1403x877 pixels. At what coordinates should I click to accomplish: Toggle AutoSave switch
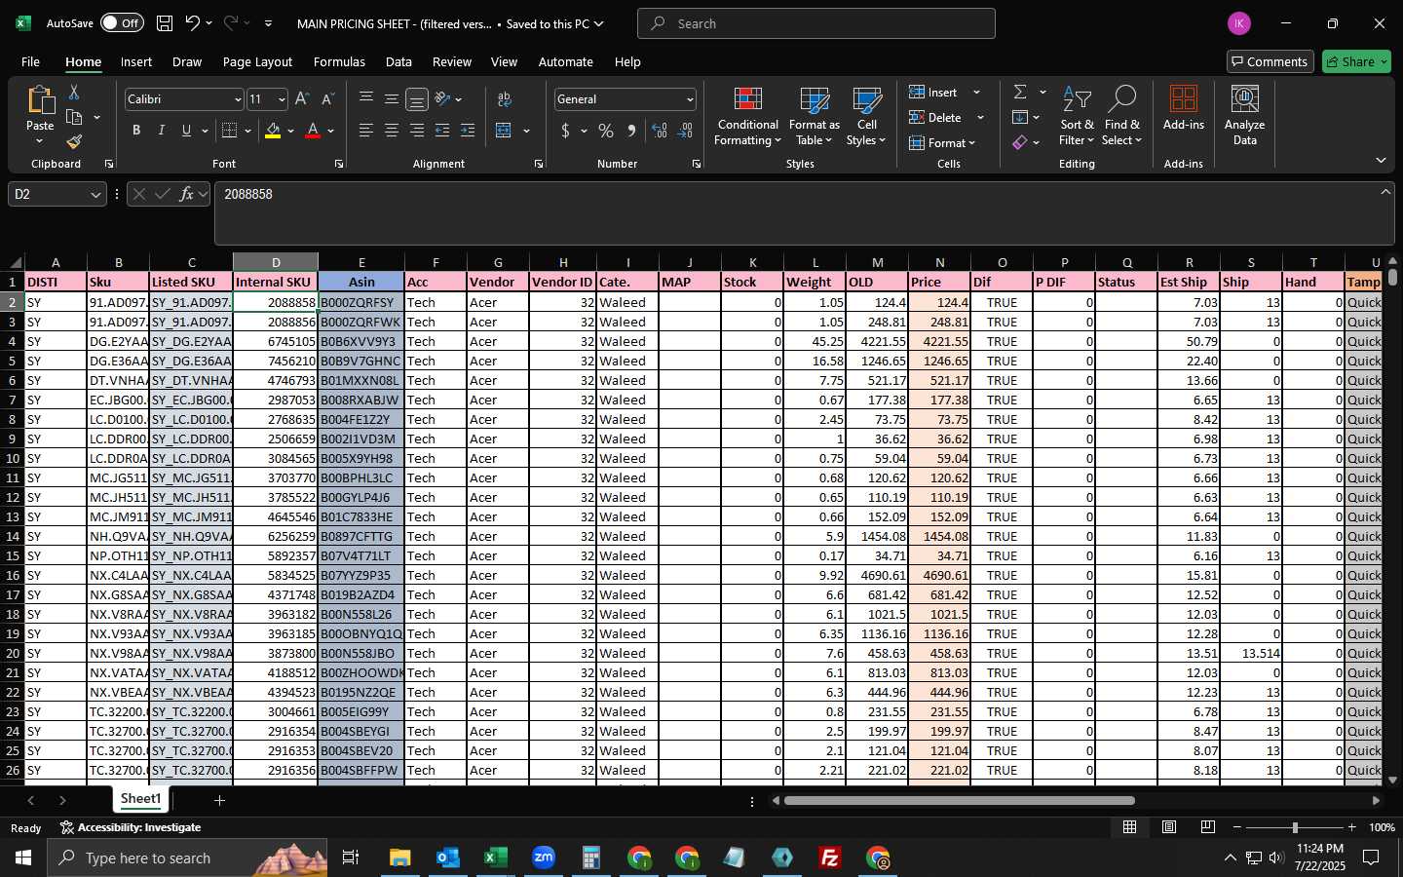(x=122, y=23)
